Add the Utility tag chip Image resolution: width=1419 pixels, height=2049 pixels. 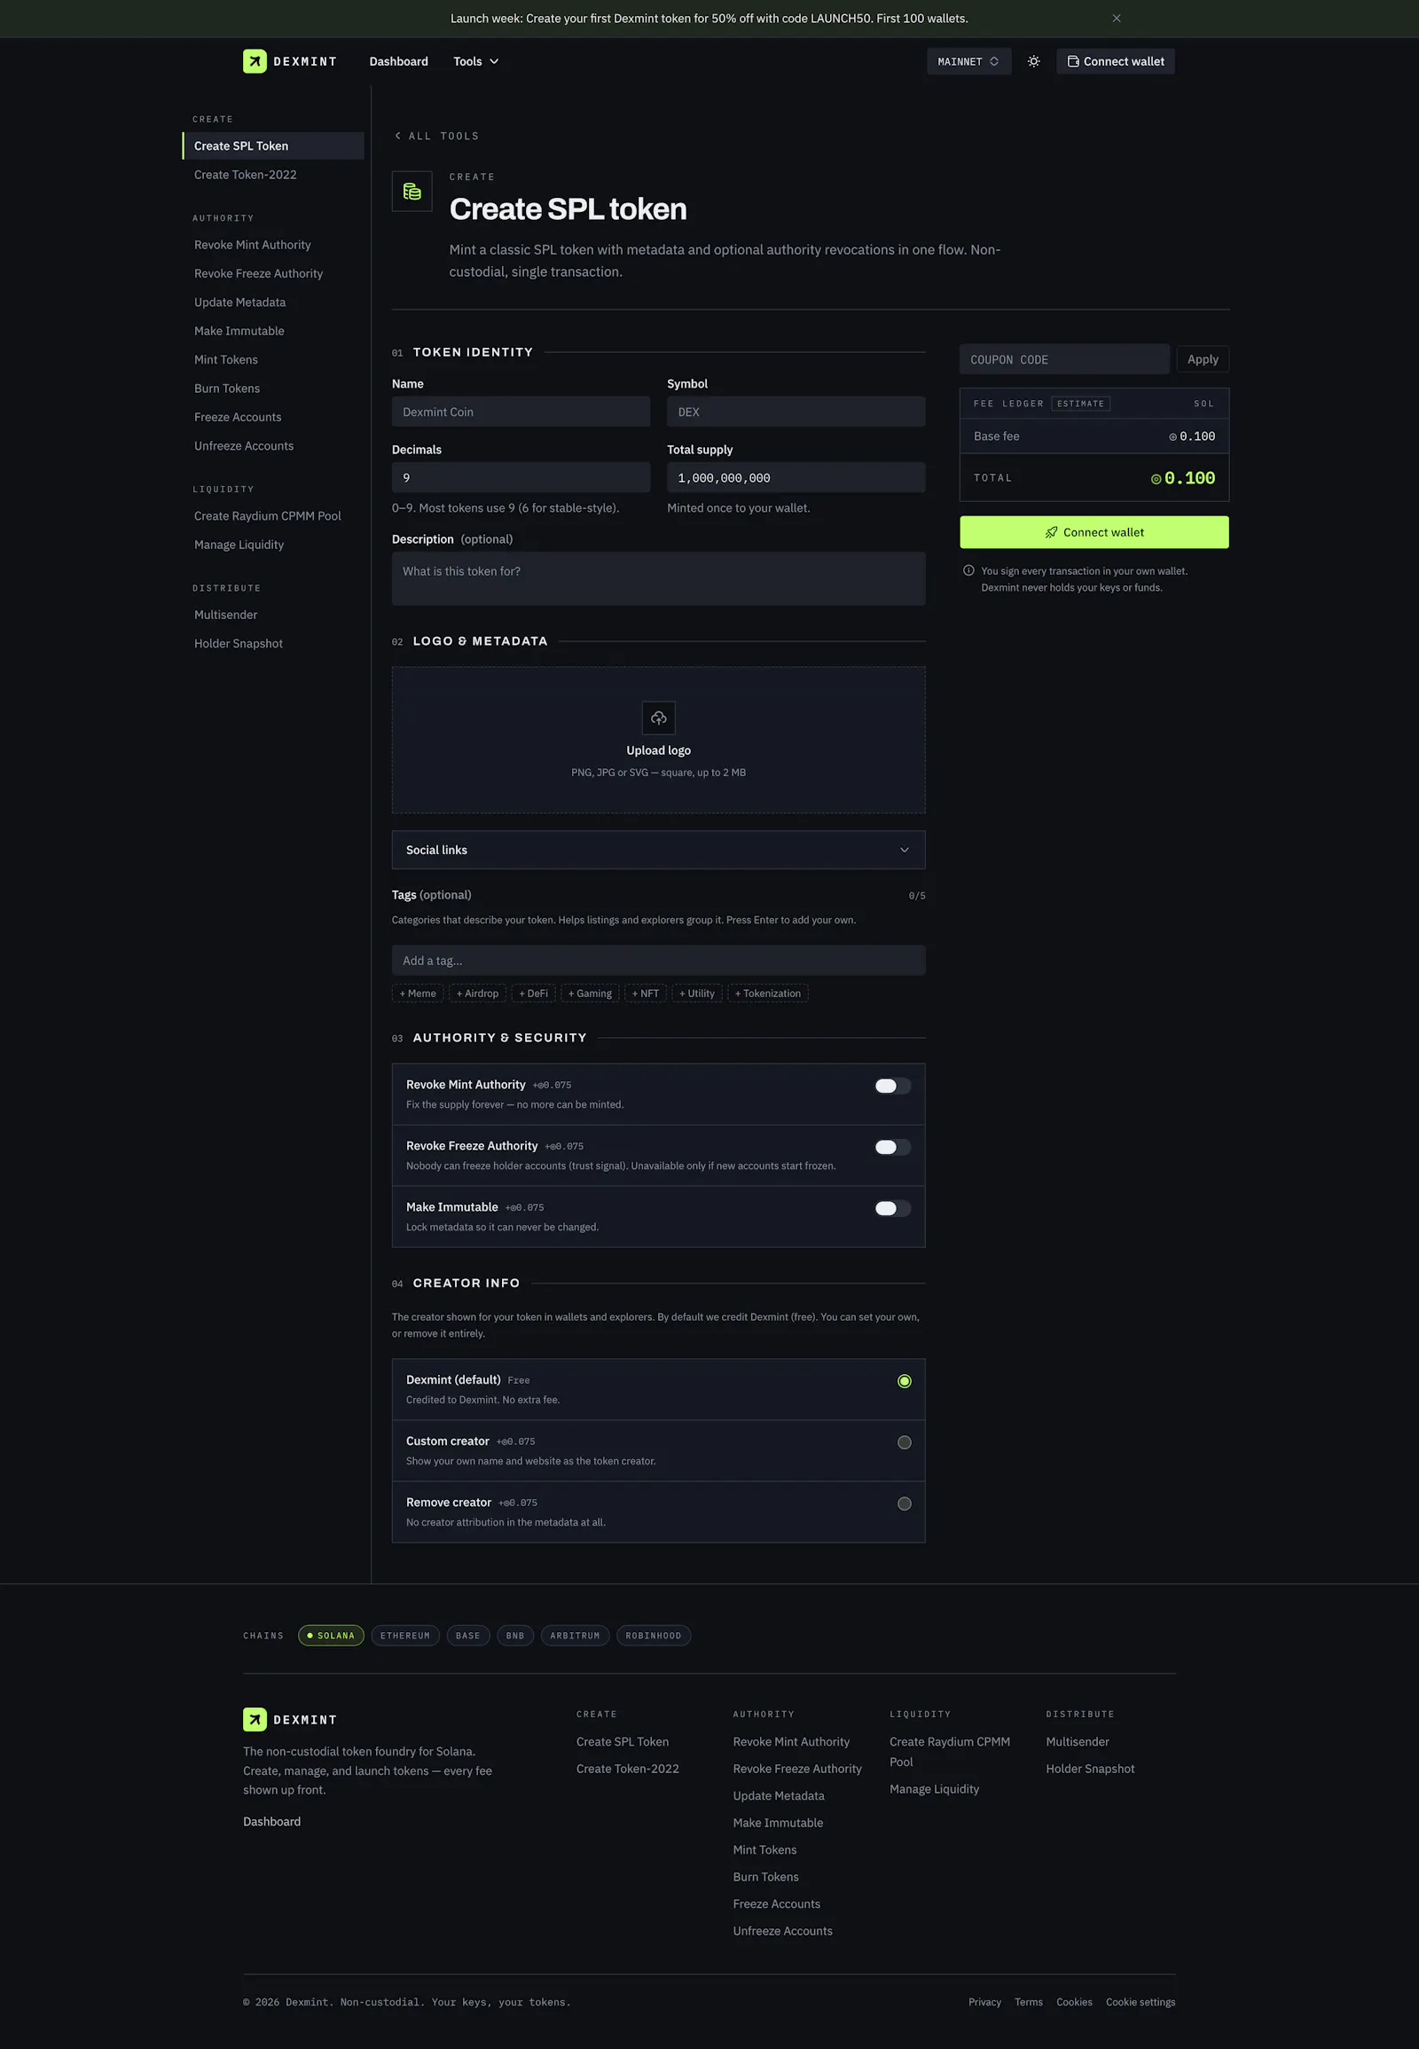(697, 993)
